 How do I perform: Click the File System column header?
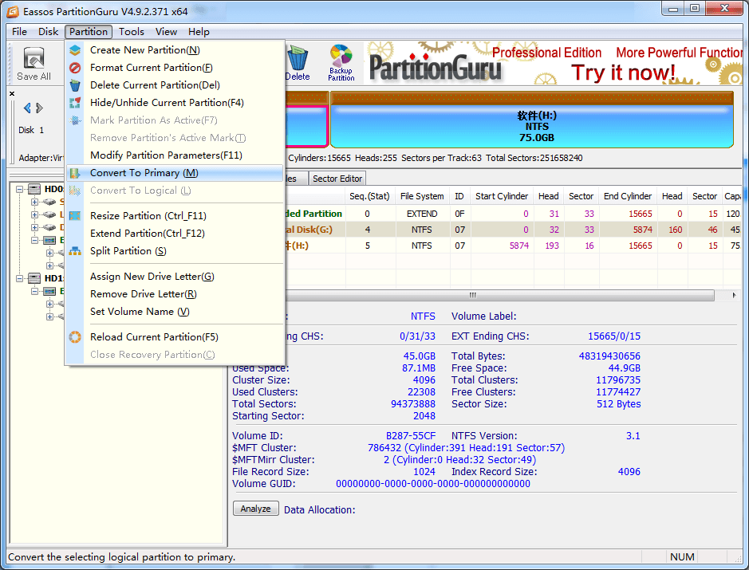point(422,196)
